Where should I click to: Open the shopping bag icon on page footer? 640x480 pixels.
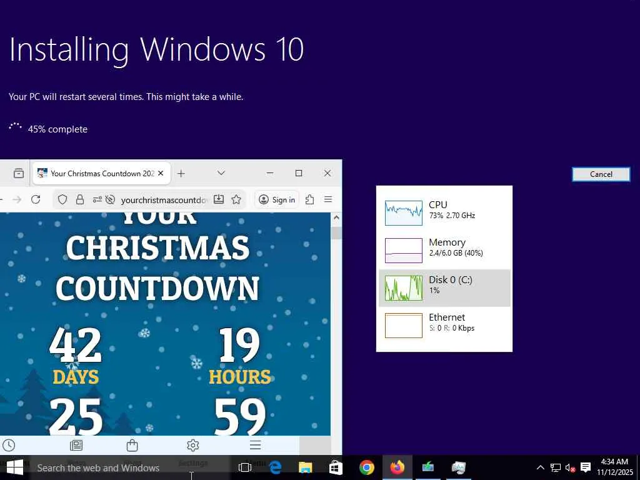tap(132, 445)
